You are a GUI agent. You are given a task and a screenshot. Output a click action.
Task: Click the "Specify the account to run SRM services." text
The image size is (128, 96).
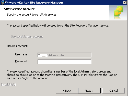[32, 15]
